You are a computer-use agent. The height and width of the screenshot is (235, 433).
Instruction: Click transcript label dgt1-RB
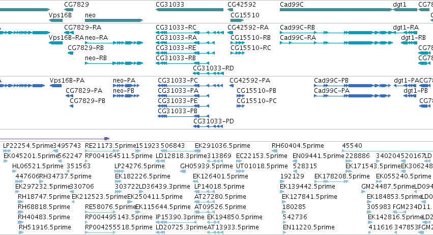tap(413, 38)
